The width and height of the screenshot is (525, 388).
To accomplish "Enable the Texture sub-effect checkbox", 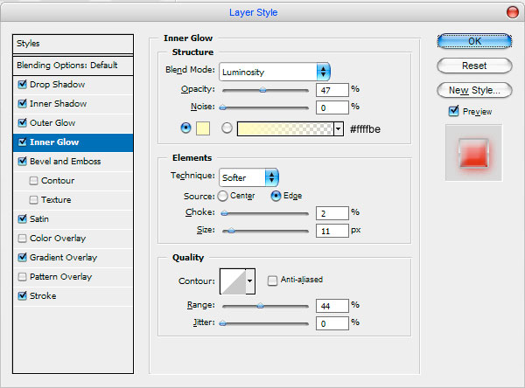I will pos(33,200).
